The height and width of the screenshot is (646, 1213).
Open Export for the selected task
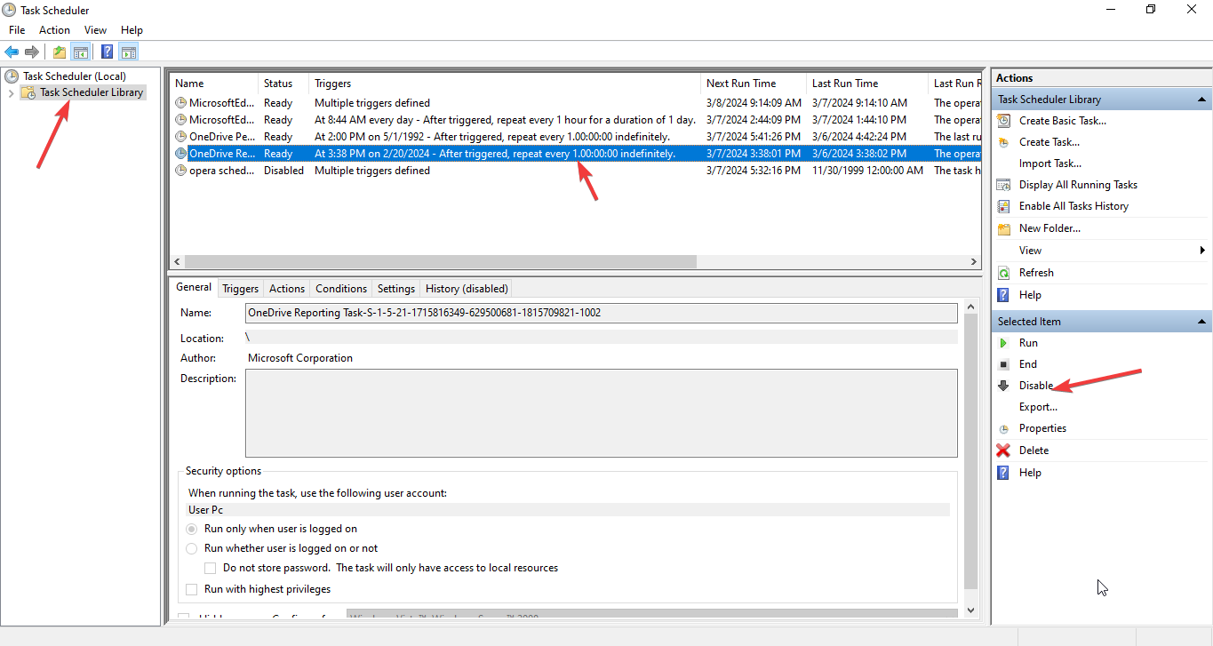(1037, 406)
